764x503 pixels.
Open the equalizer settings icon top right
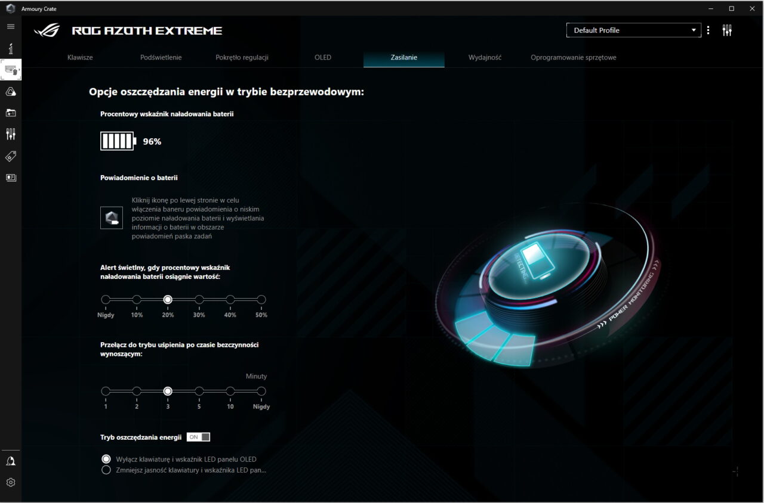coord(727,30)
